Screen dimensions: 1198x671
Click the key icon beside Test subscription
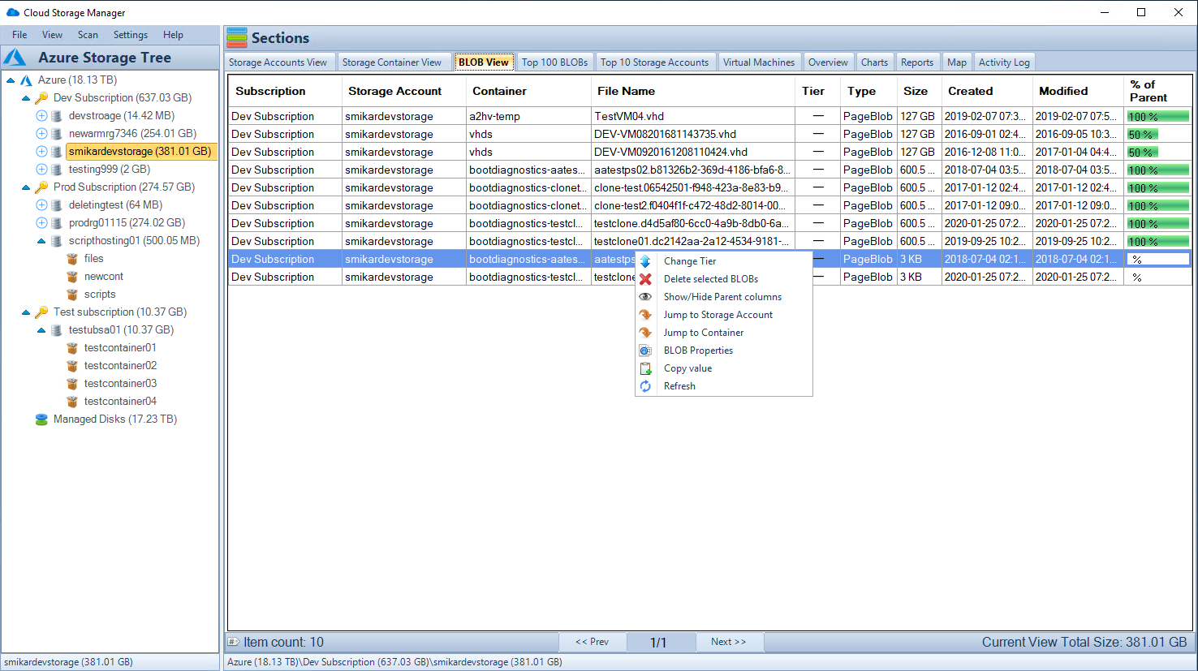tap(41, 312)
